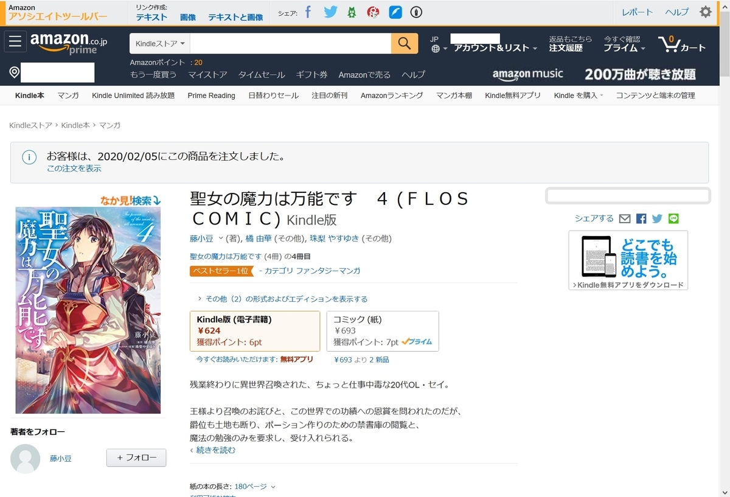
Task: Click the green Hatena share icon
Action: tap(352, 12)
